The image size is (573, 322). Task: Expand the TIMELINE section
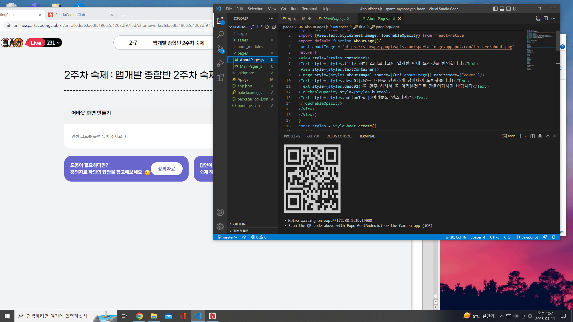[252, 231]
